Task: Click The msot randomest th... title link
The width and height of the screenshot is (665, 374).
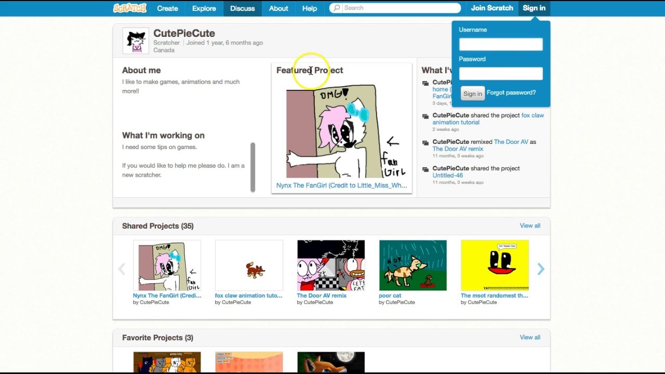Action: (494, 296)
